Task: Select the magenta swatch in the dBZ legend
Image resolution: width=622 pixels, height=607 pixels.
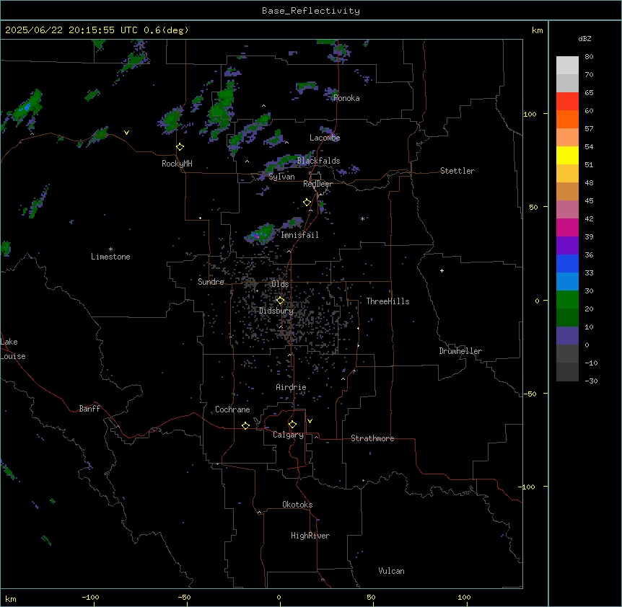Action: (x=567, y=227)
